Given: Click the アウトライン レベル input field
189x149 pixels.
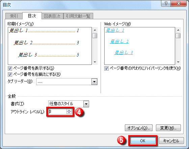Looking at the screenshot, I should (x=57, y=111).
